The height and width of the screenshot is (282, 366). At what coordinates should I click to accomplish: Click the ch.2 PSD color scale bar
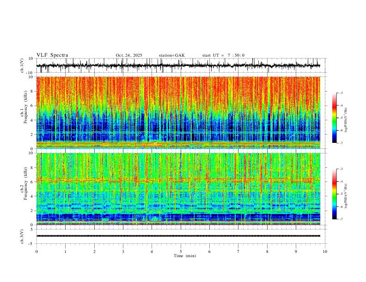coord(334,194)
